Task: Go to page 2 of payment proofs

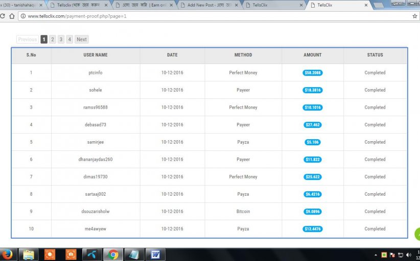Action: click(x=53, y=39)
